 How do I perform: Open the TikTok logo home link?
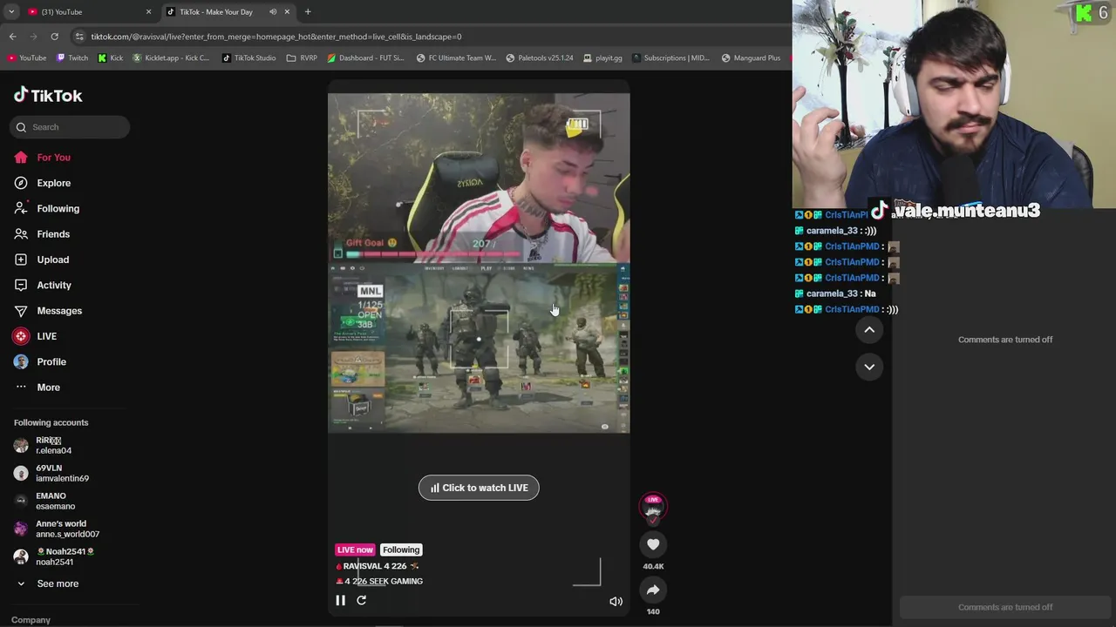click(x=48, y=95)
